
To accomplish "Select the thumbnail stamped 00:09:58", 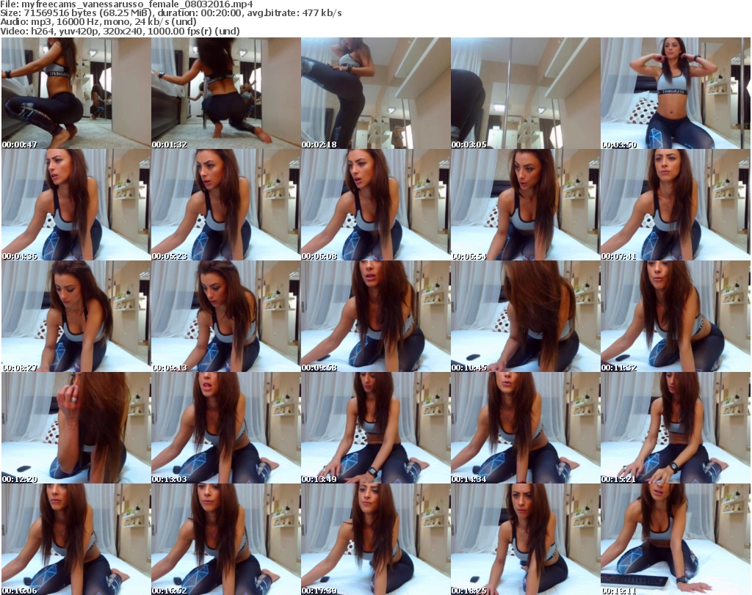I will (x=375, y=316).
